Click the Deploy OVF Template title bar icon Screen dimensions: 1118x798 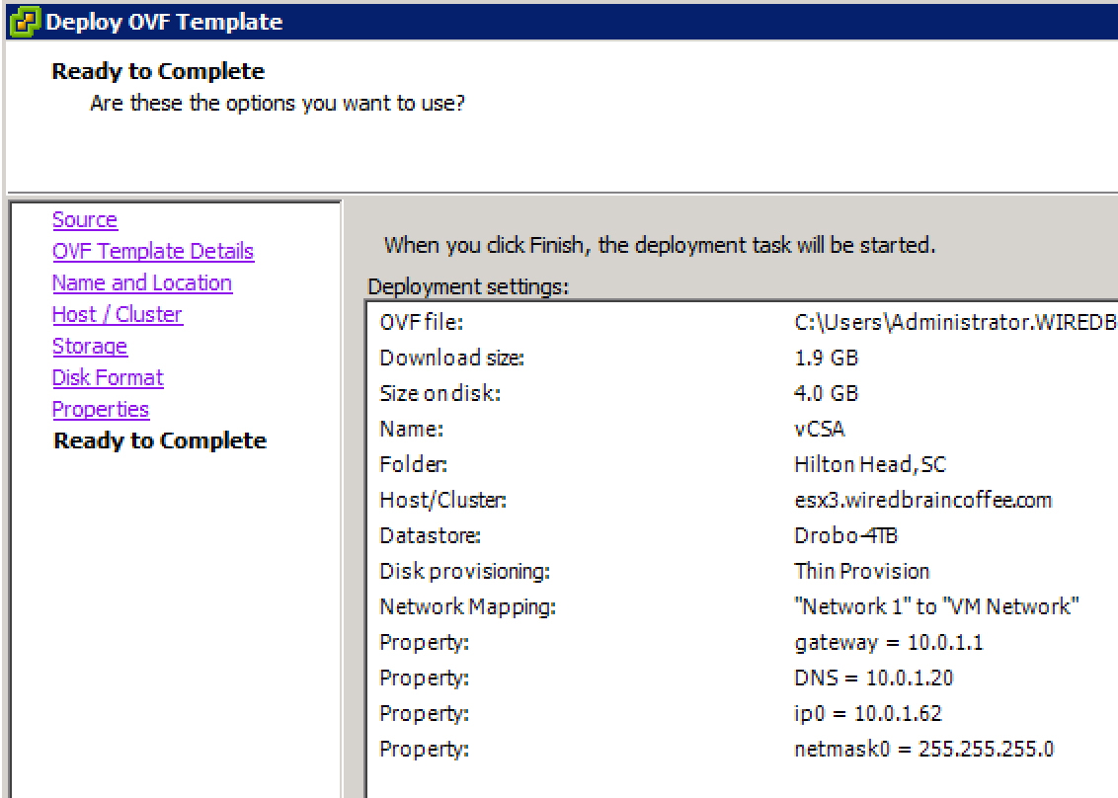pos(24,22)
